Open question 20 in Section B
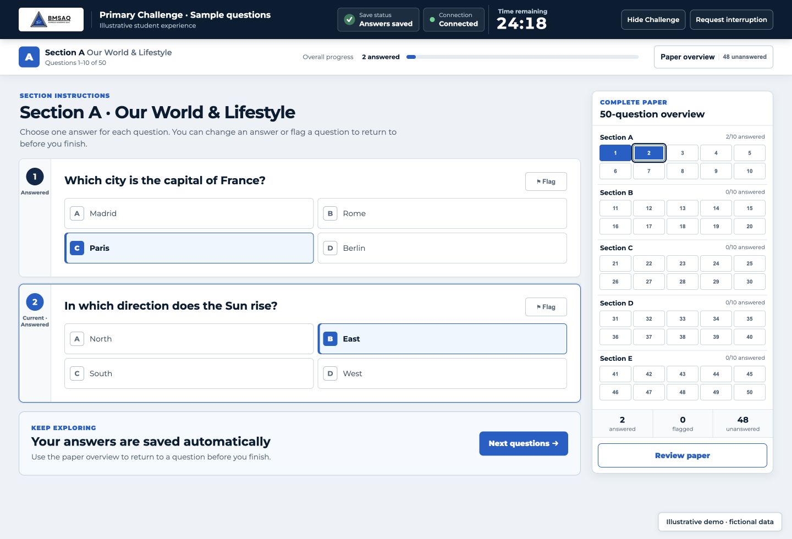Viewport: 792px width, 539px height. (x=750, y=227)
